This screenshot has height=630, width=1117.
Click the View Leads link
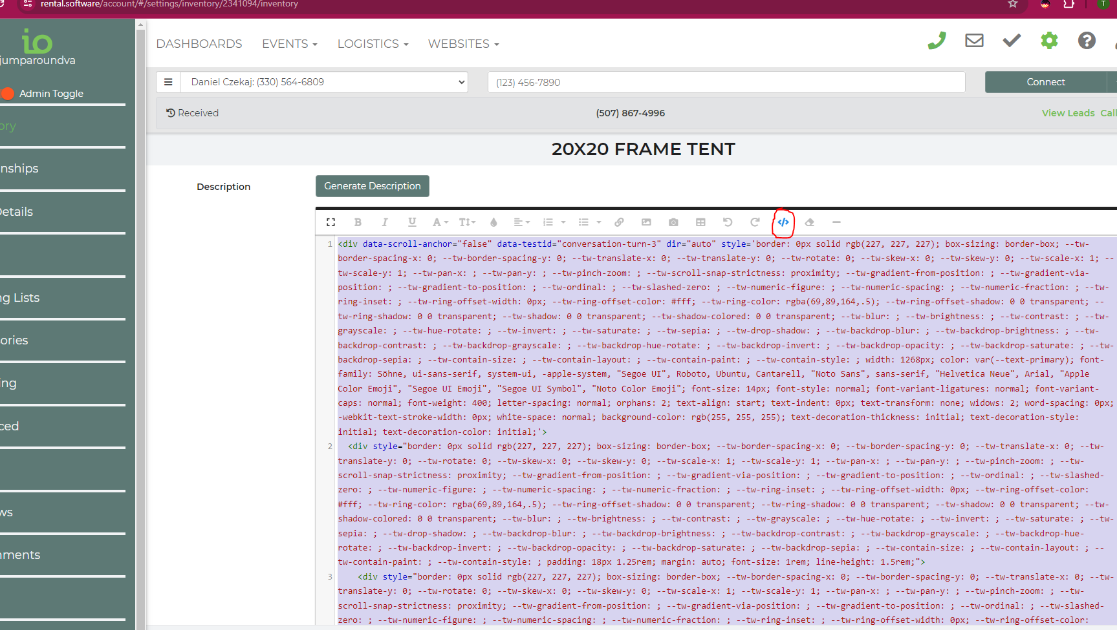(1068, 113)
